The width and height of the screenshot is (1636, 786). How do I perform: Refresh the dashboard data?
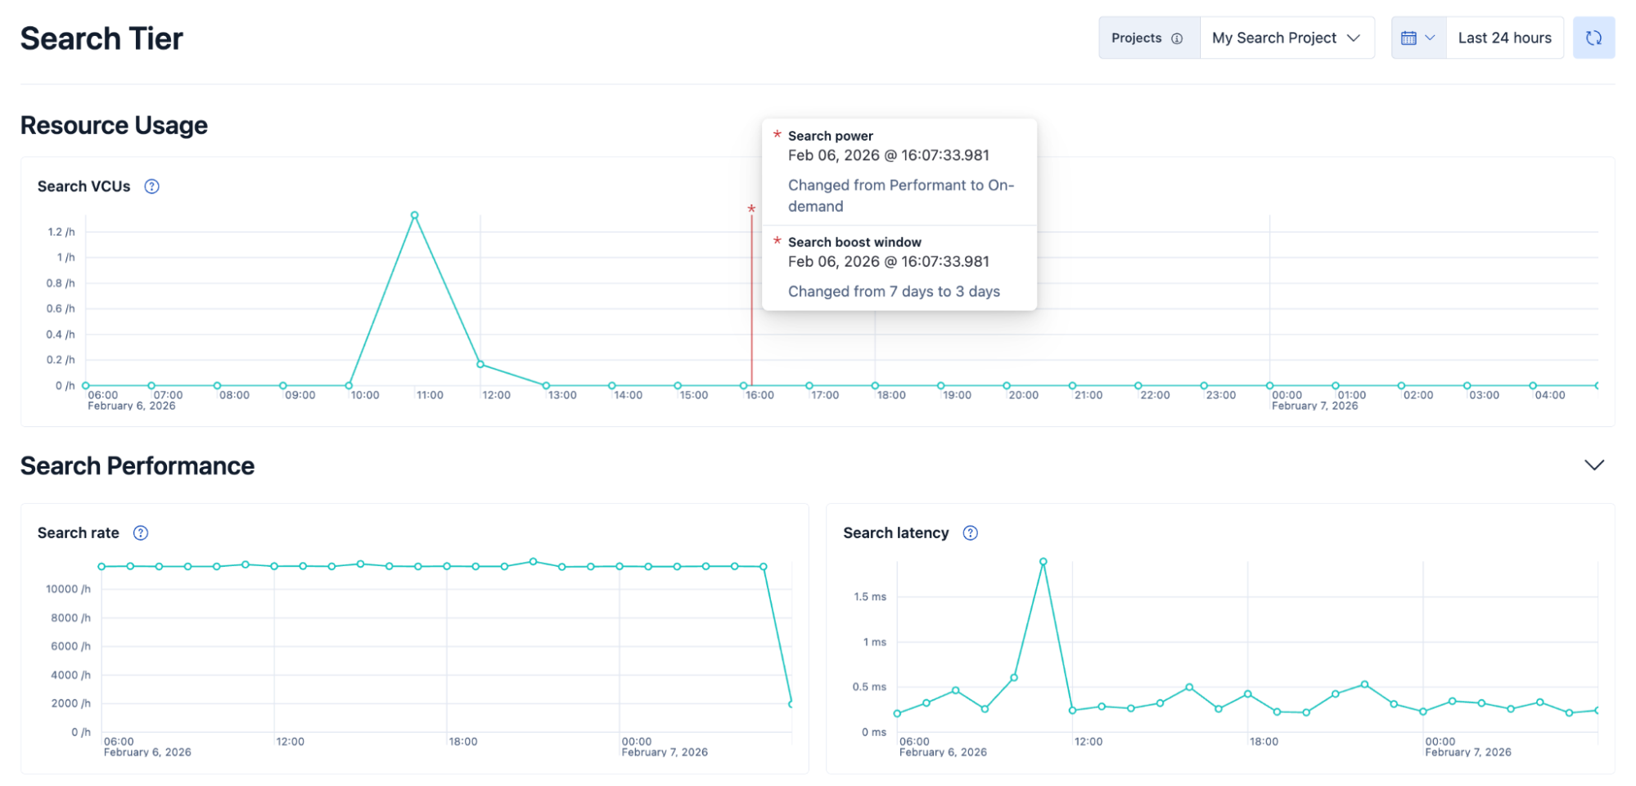1593,37
